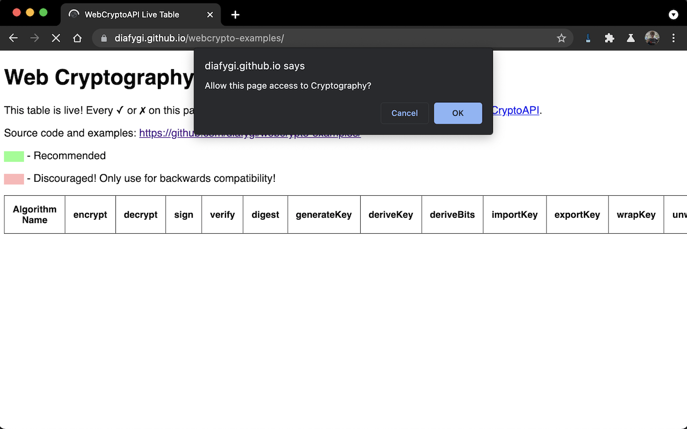Bookmark this page with star icon

561,38
